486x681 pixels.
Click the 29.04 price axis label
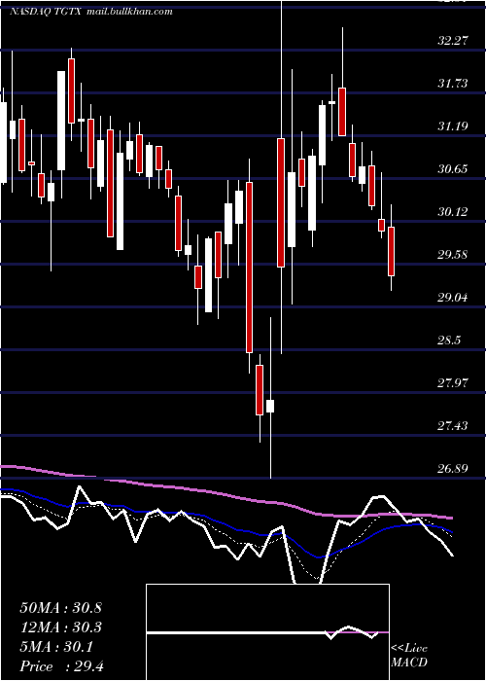(x=453, y=298)
